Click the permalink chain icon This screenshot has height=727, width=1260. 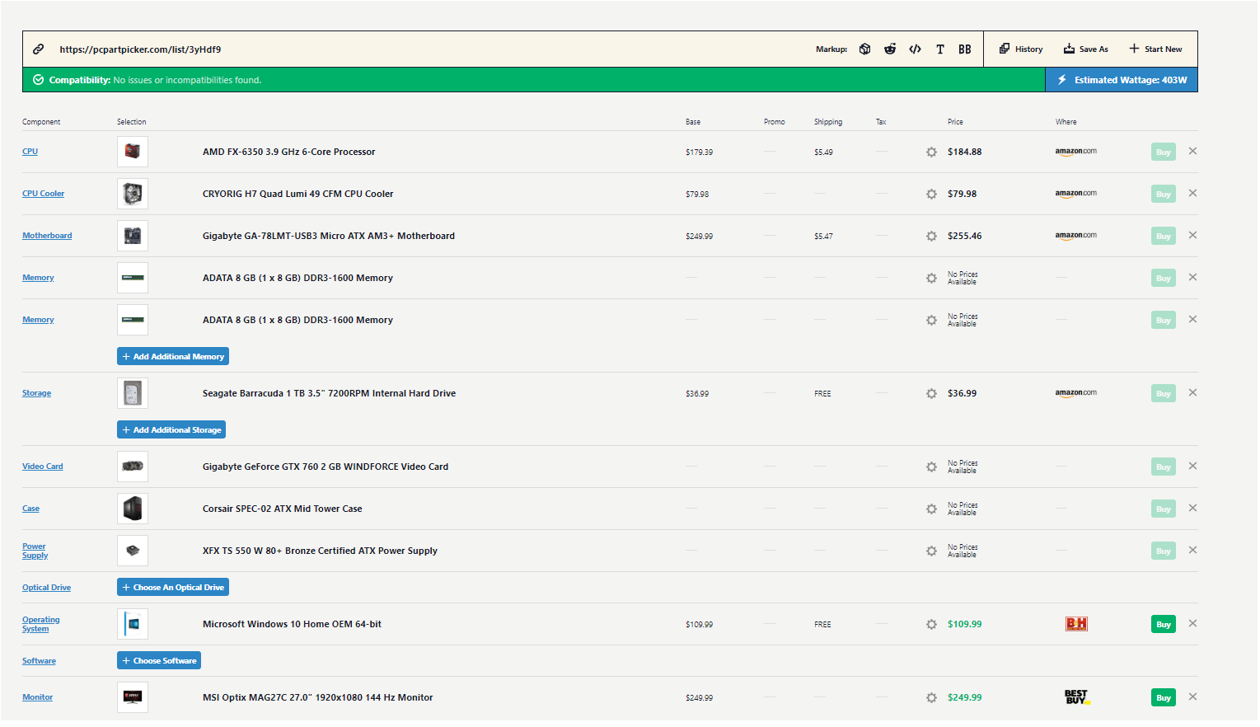(38, 49)
